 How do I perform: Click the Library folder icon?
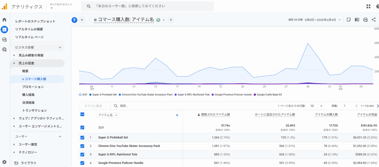coord(16,163)
